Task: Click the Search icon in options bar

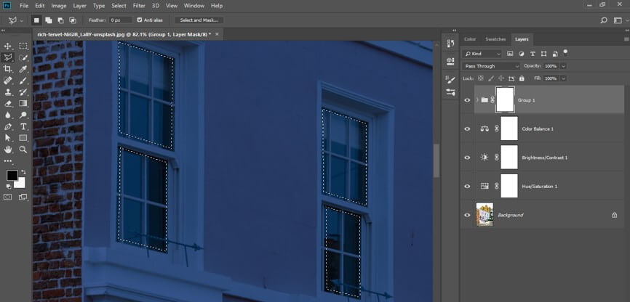Action: [x=604, y=20]
